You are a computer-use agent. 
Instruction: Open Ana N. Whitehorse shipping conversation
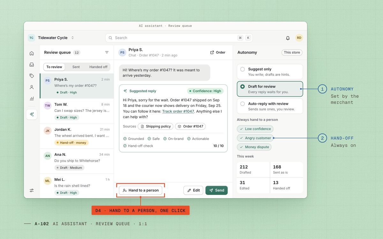click(77, 161)
